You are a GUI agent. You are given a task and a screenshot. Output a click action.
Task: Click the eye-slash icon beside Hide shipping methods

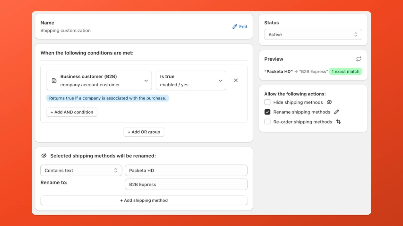point(329,102)
